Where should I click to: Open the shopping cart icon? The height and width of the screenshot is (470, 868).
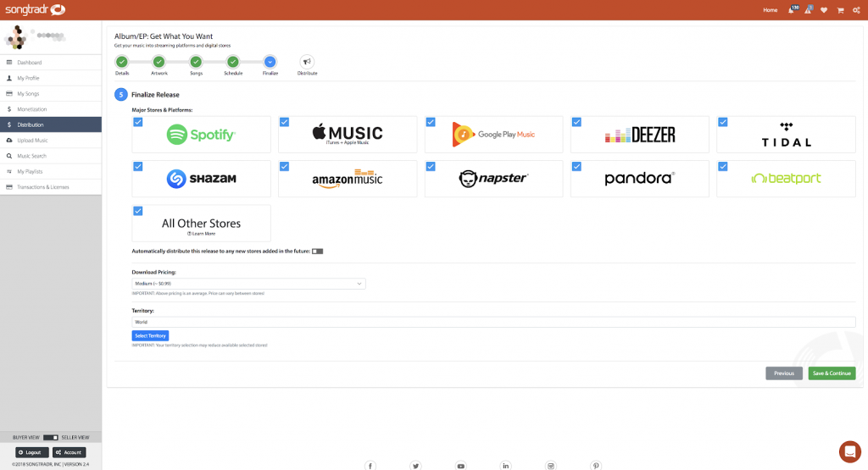point(840,10)
